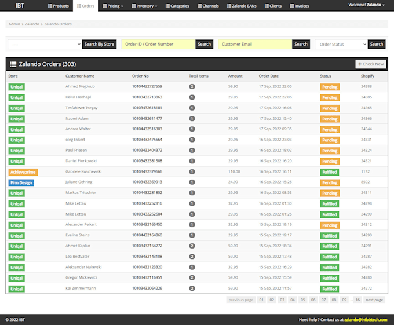Go to pagination page 02
This screenshot has width=394, height=325.
click(x=272, y=300)
